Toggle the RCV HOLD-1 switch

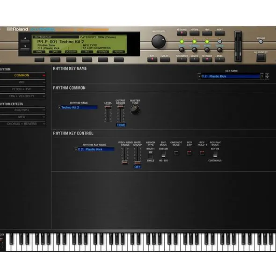202,153
